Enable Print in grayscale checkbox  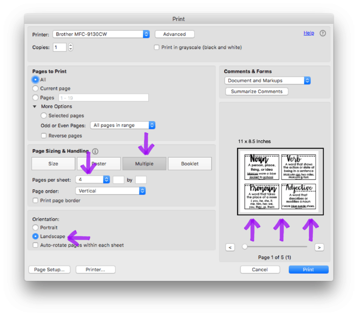pos(157,47)
